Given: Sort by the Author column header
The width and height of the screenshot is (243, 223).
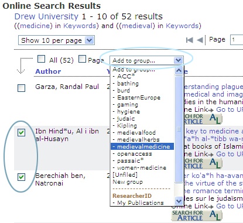Looking at the screenshot, I should [x=48, y=71].
